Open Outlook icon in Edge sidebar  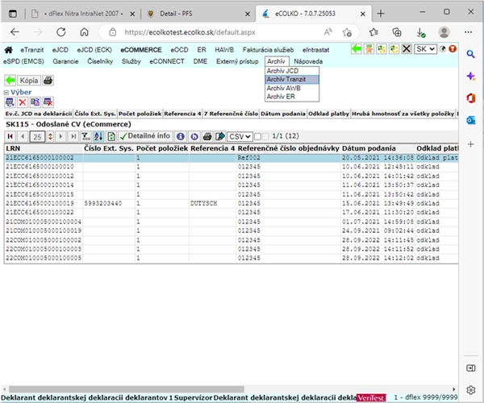click(x=470, y=120)
